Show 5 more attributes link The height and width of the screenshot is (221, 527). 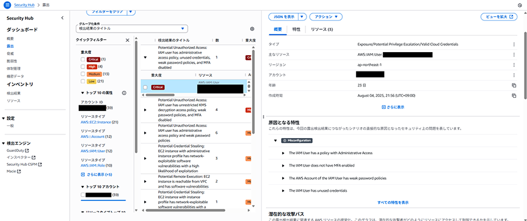[96, 174]
